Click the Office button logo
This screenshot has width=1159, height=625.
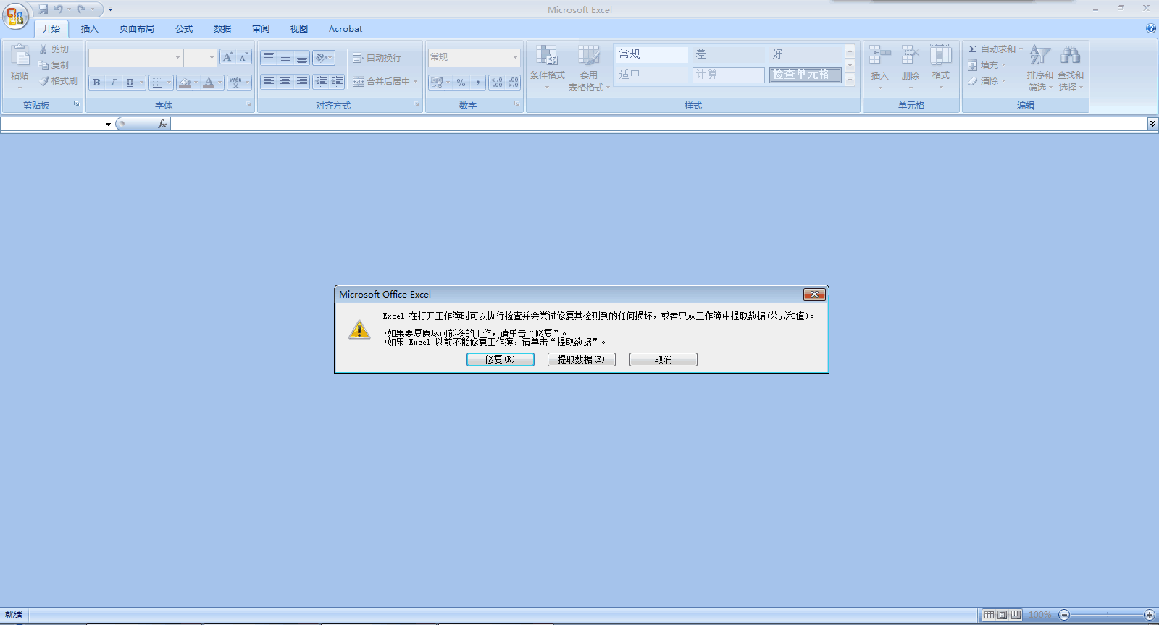pos(15,16)
